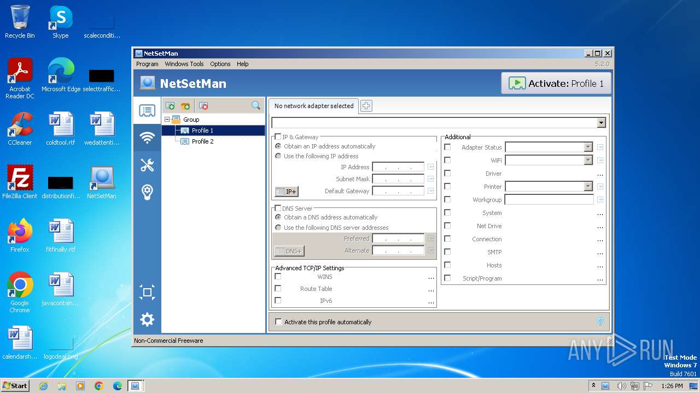Open the Tools wrench-and-screwdriver sidebar icon
The width and height of the screenshot is (700, 393).
click(x=147, y=165)
